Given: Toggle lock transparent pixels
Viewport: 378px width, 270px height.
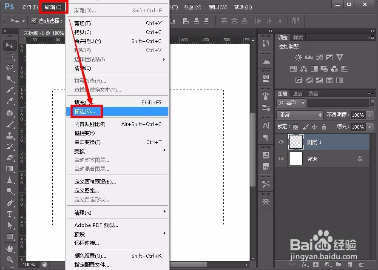Looking at the screenshot, I should [x=296, y=127].
